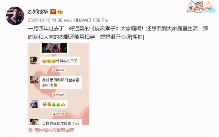Click the 我好想回到那时全家福的年代 message bubble
This screenshot has height=137, width=219.
pyautogui.click(x=61, y=83)
